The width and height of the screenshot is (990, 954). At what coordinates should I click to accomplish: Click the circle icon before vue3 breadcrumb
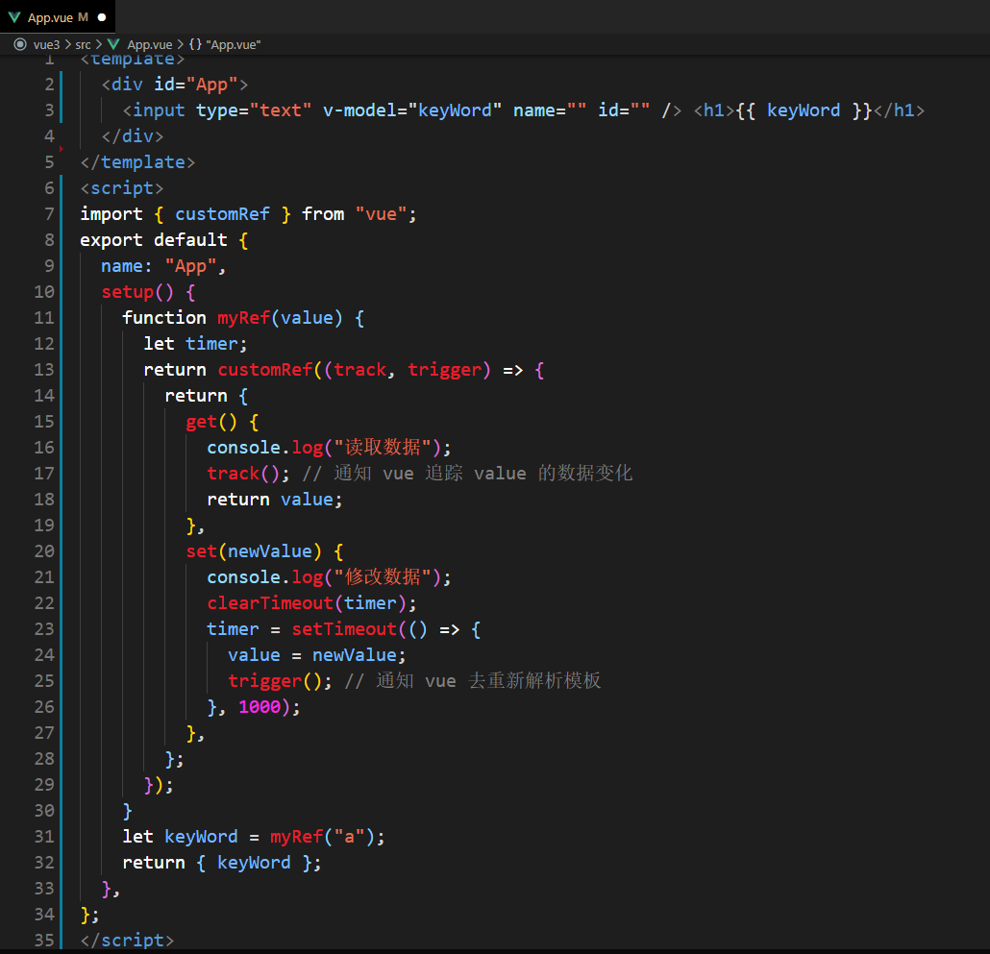coord(20,44)
